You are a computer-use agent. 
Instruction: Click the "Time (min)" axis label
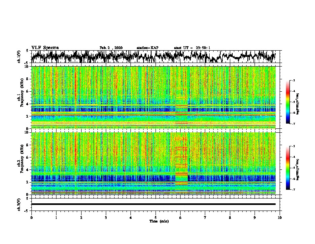(159, 221)
